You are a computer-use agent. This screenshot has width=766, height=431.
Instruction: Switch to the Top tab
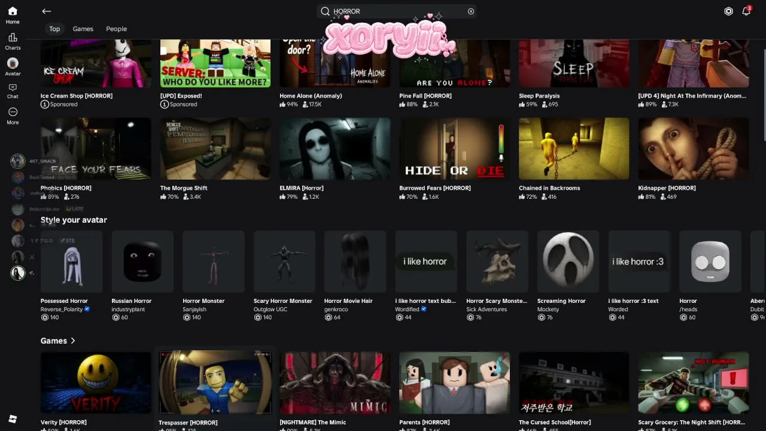(54, 29)
